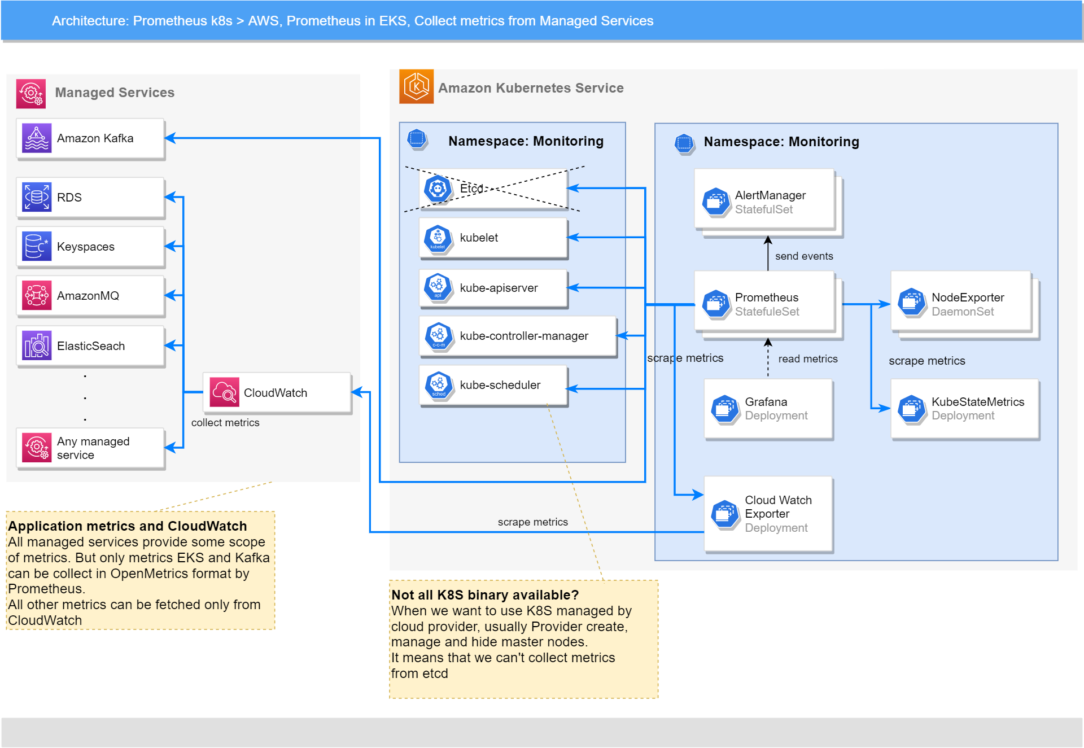Select the KubeStateMetrics Deployment icon
Screen dimensions: 1084x748
click(x=911, y=408)
